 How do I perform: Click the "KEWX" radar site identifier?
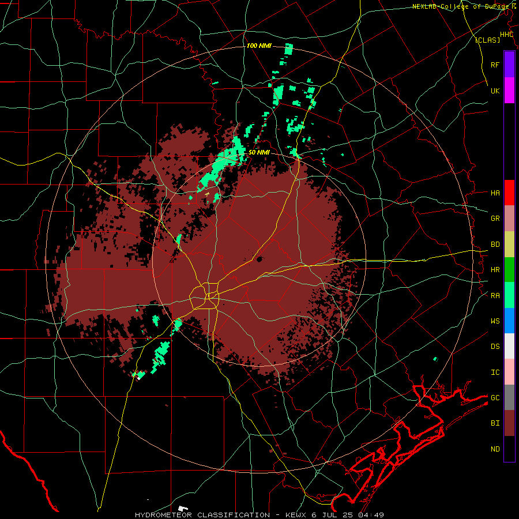pos(296,515)
